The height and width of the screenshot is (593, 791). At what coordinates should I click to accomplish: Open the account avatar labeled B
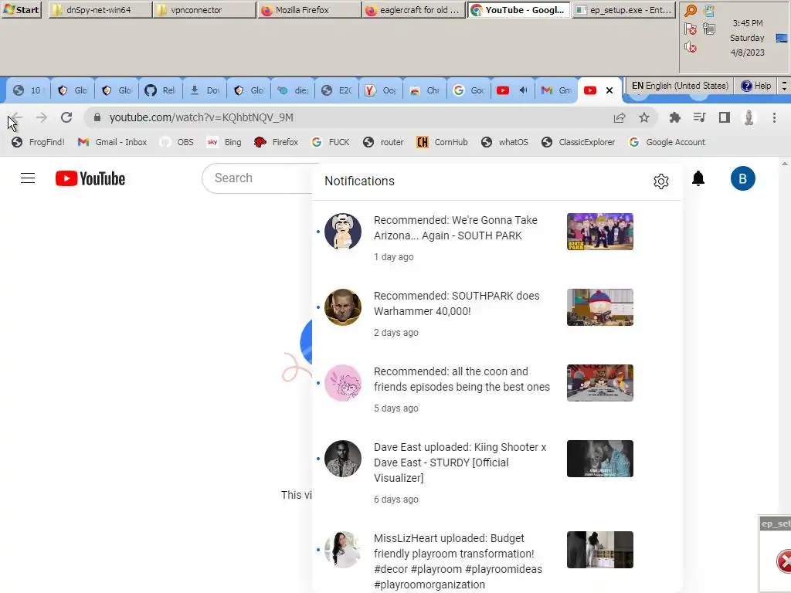coord(742,178)
